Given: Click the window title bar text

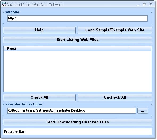Looking at the screenshot, I should tap(35, 5).
